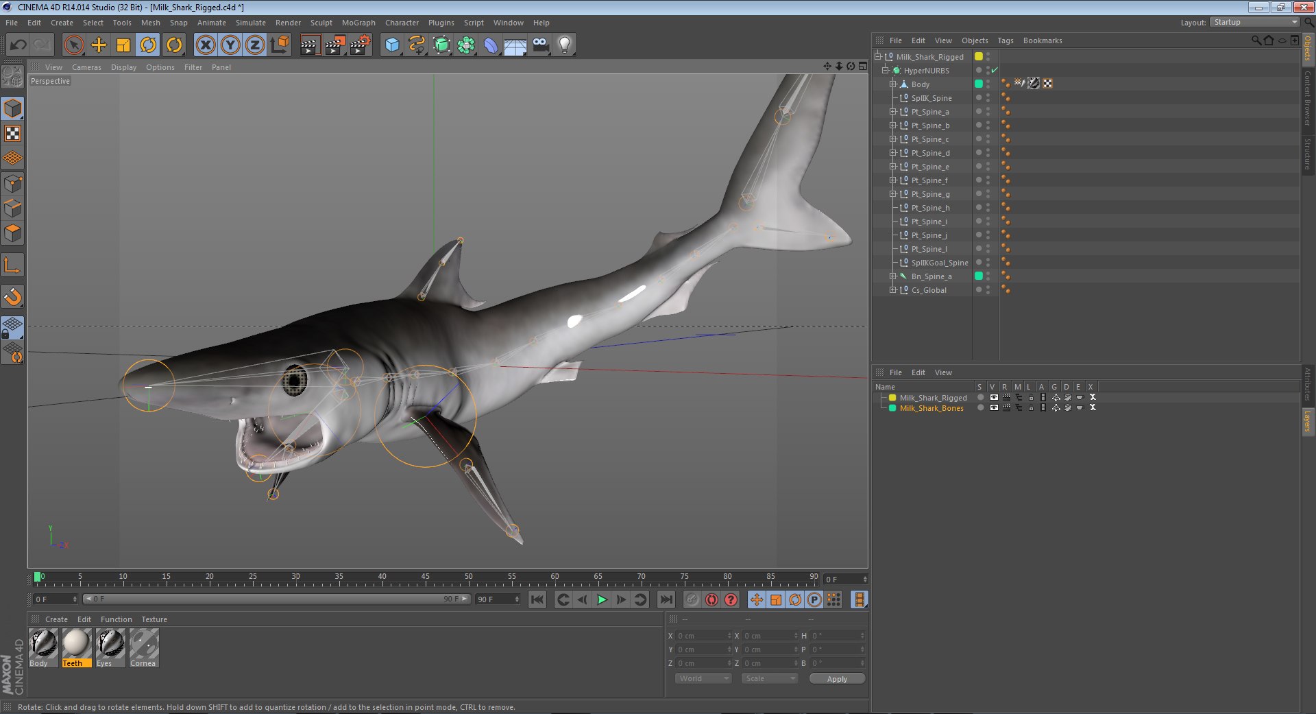Expand the Bn_Spine_a joint hierarchy
Image resolution: width=1316 pixels, height=714 pixels.
coord(892,276)
